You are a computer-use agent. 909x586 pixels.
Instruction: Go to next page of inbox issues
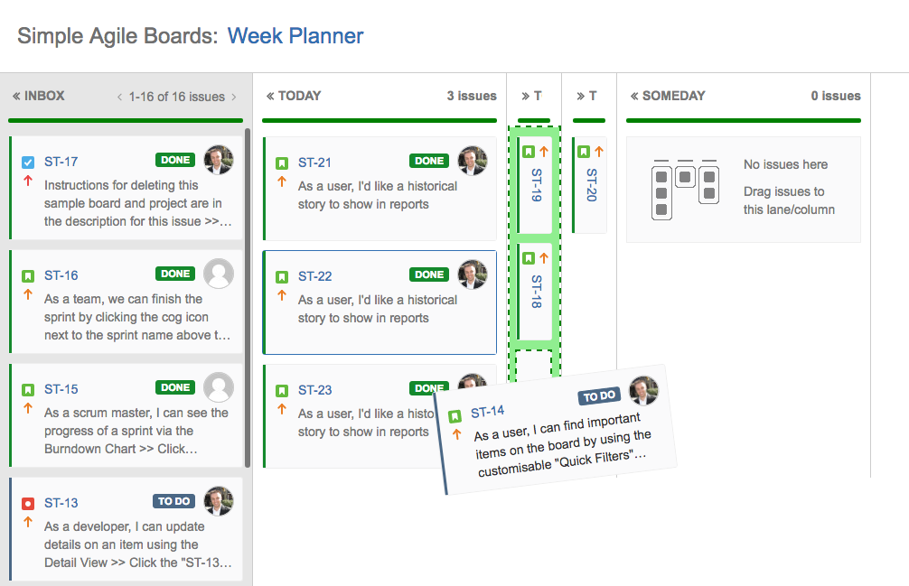pos(234,98)
